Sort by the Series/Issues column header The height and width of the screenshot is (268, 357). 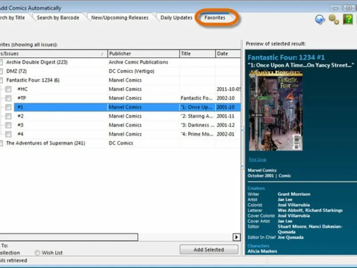(x=54, y=54)
